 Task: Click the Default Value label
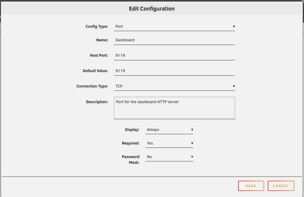click(95, 71)
